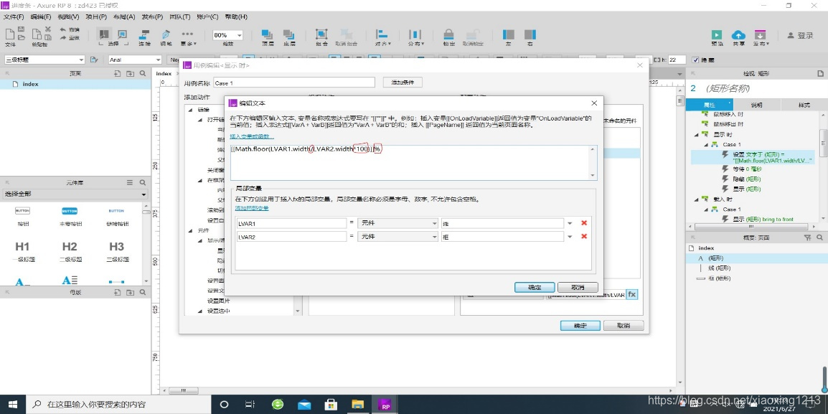The image size is (828, 414).
Task: Click the Login (登录) user icon
Action: pos(791,35)
